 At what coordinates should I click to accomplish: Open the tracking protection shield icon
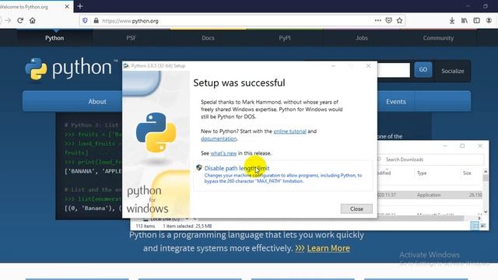point(85,21)
